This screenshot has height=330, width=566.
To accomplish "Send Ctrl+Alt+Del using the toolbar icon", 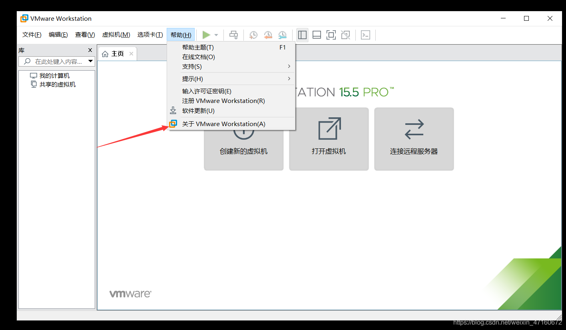I will coord(233,35).
